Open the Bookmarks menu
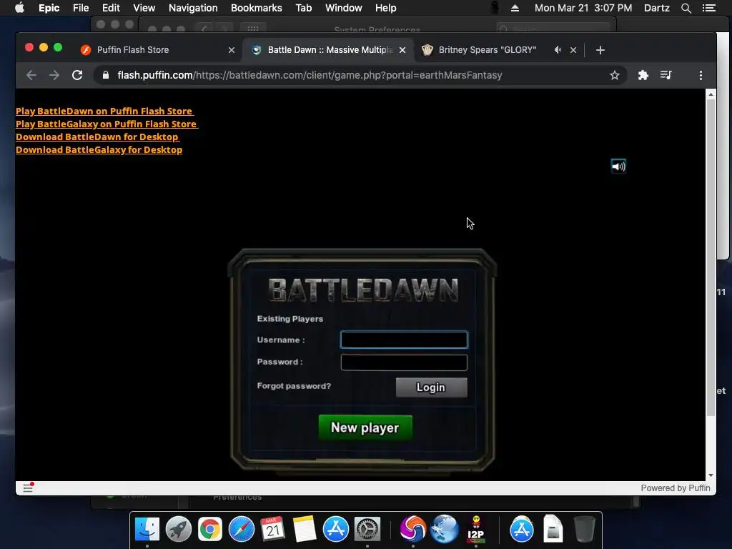This screenshot has width=732, height=549. point(257,8)
